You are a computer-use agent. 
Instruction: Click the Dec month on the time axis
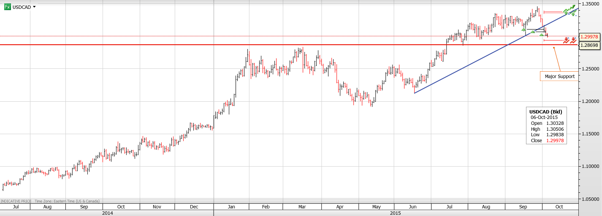coord(194,207)
